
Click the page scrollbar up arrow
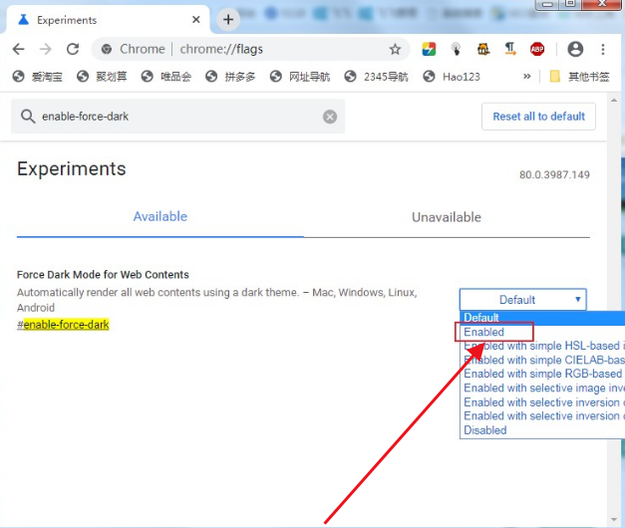point(613,100)
